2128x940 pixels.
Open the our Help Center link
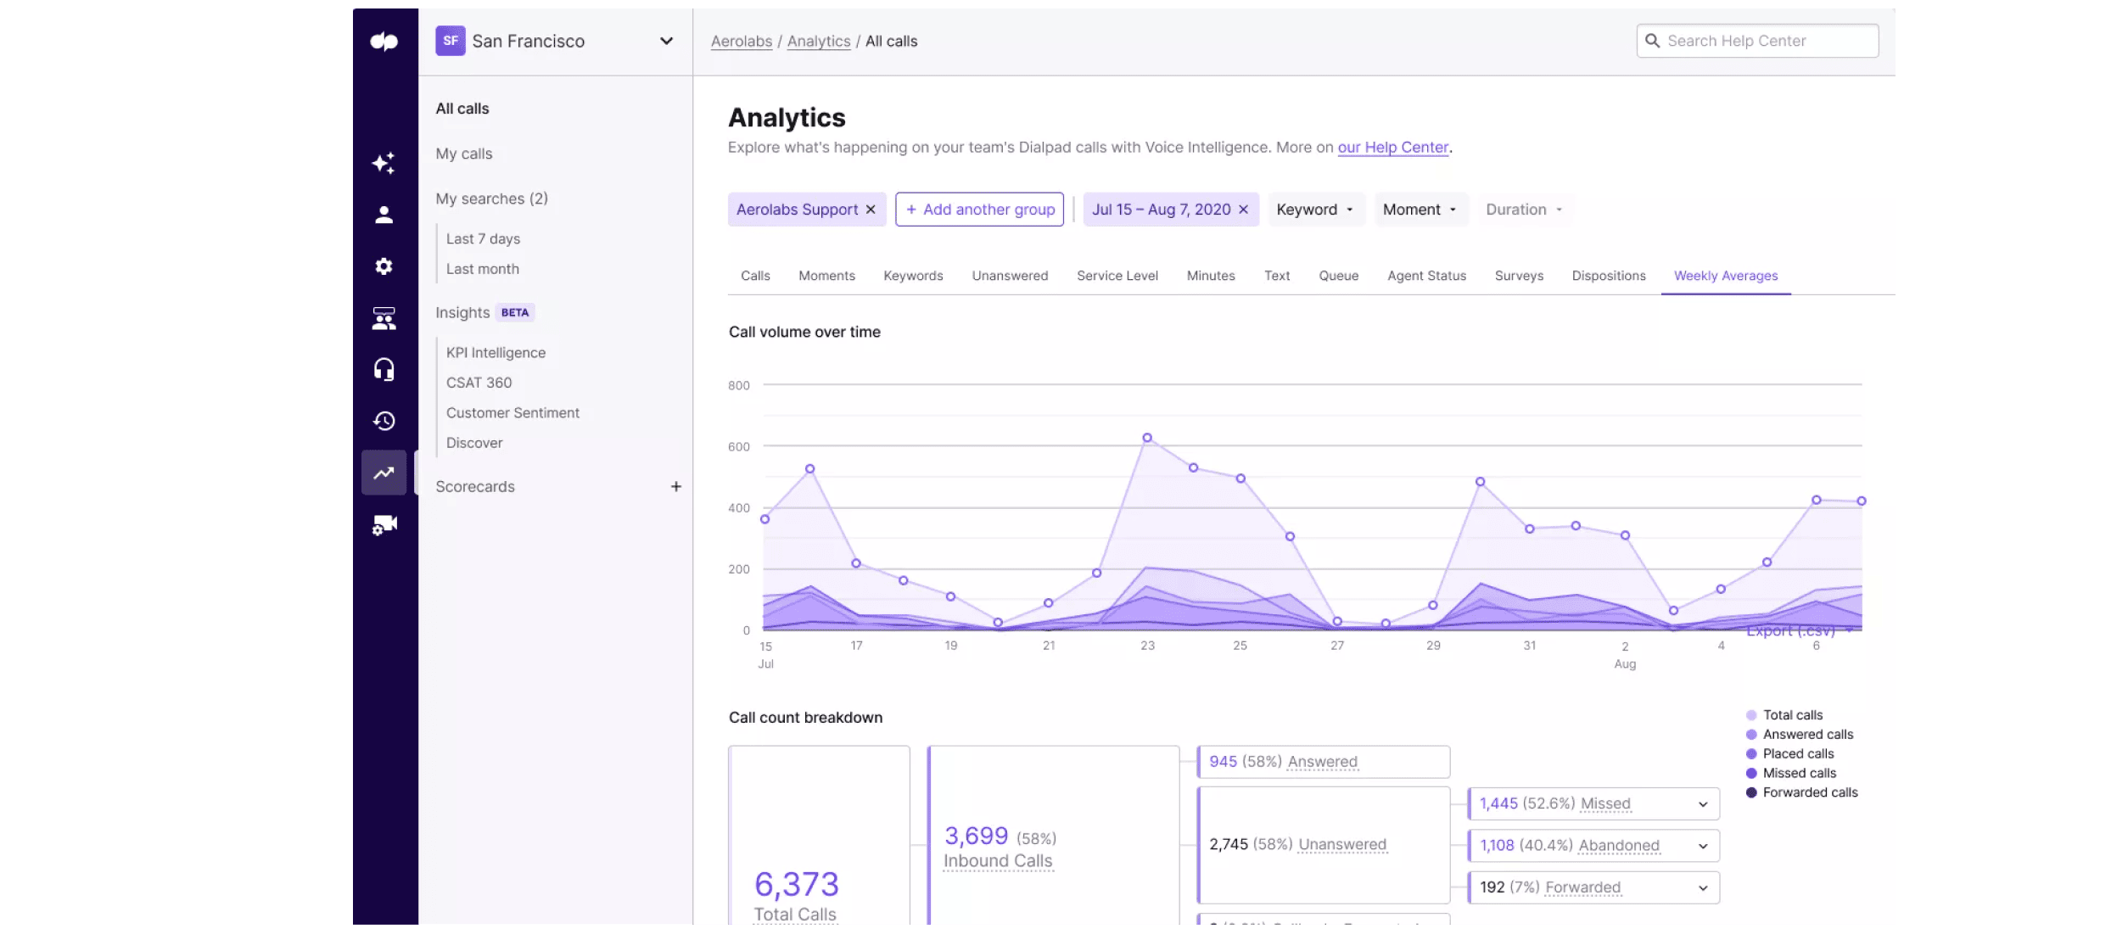point(1392,147)
